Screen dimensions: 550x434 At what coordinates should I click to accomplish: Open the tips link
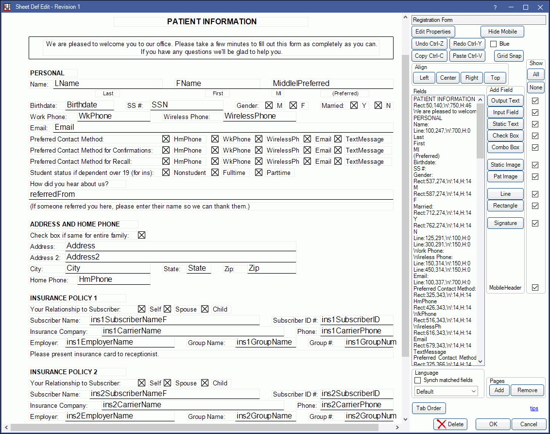pyautogui.click(x=534, y=408)
